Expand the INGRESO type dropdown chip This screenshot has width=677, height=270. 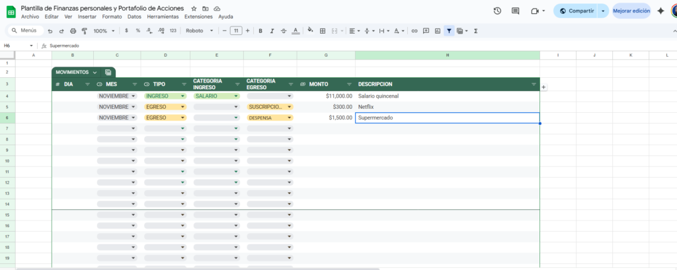click(181, 96)
